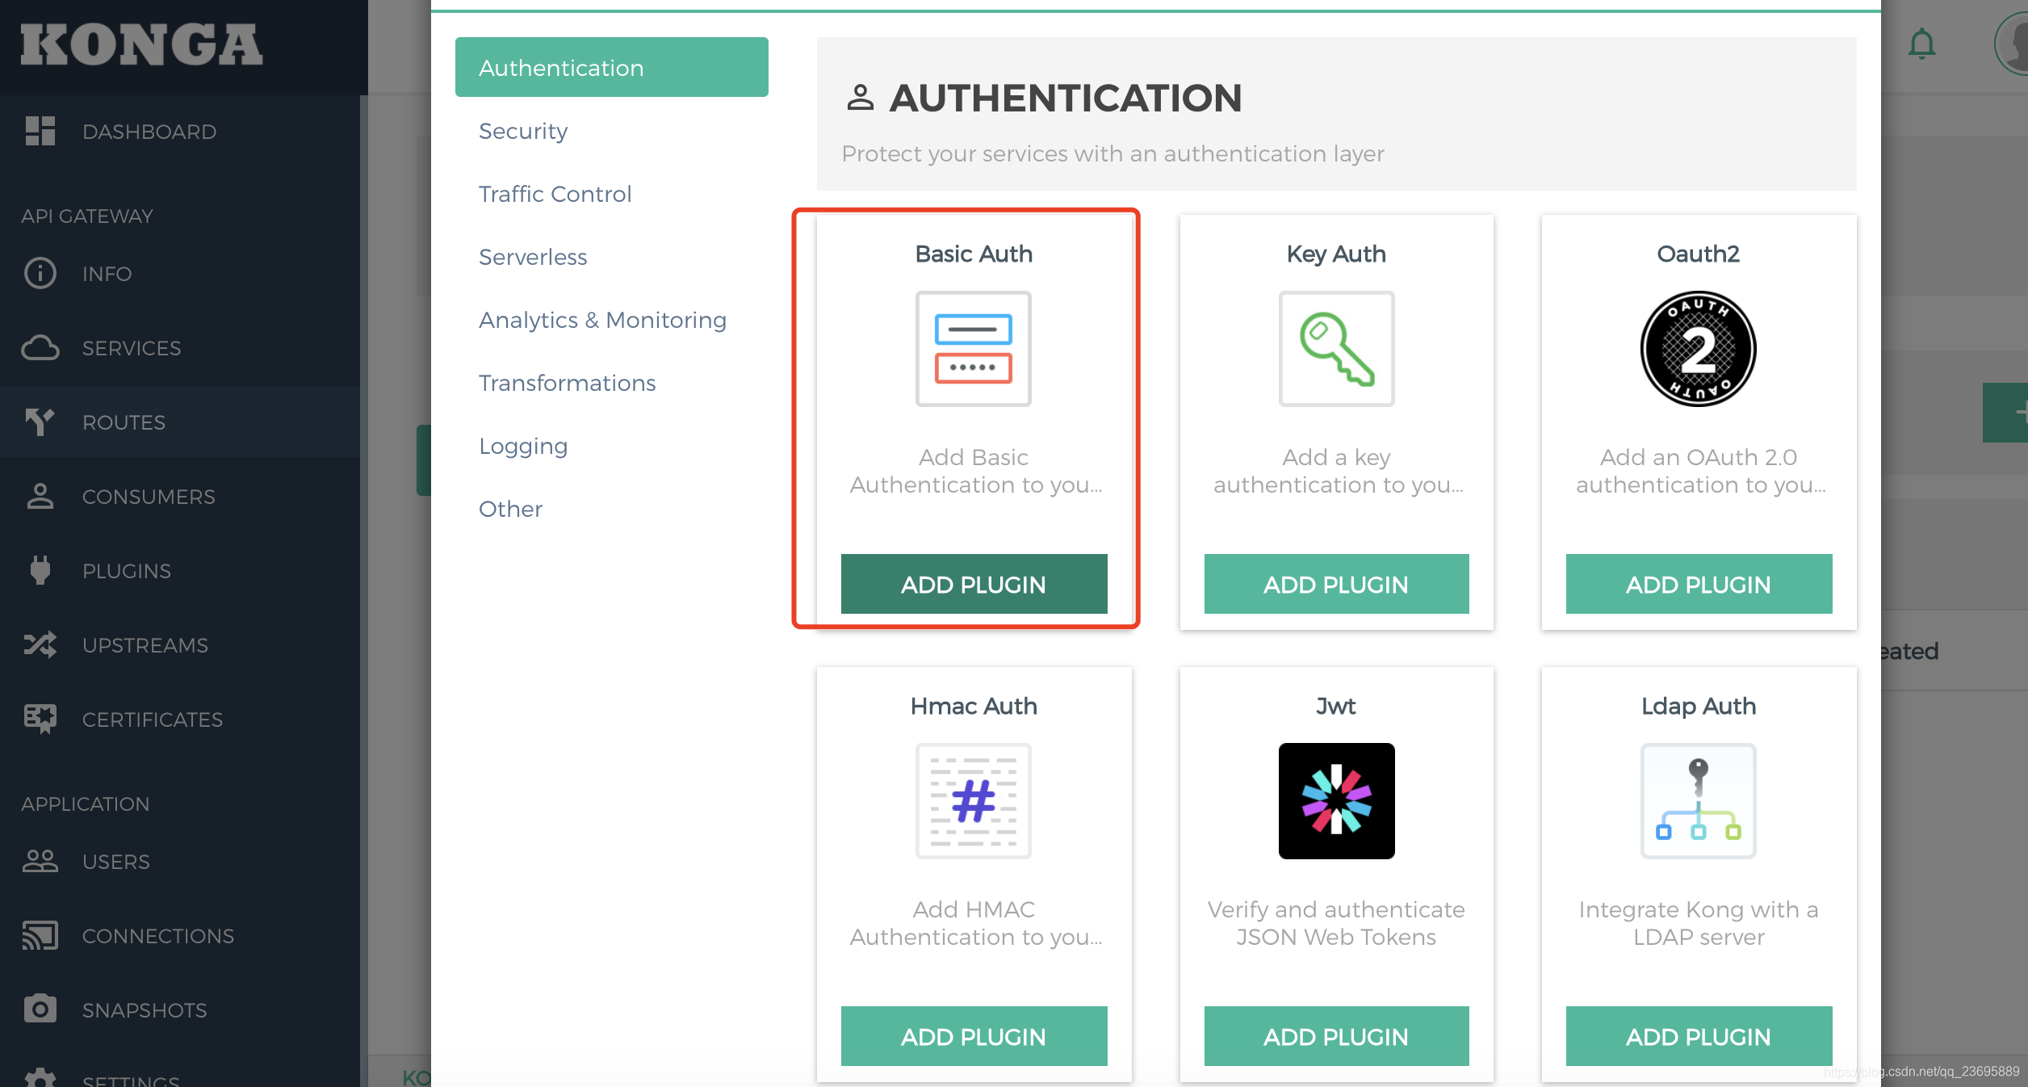The width and height of the screenshot is (2028, 1087).
Task: Click the Oauth2 card title
Action: (x=1699, y=254)
